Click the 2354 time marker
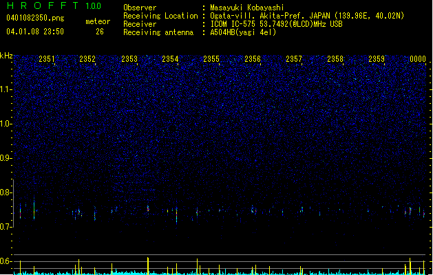The height and width of the screenshot is (275, 433). point(170,59)
